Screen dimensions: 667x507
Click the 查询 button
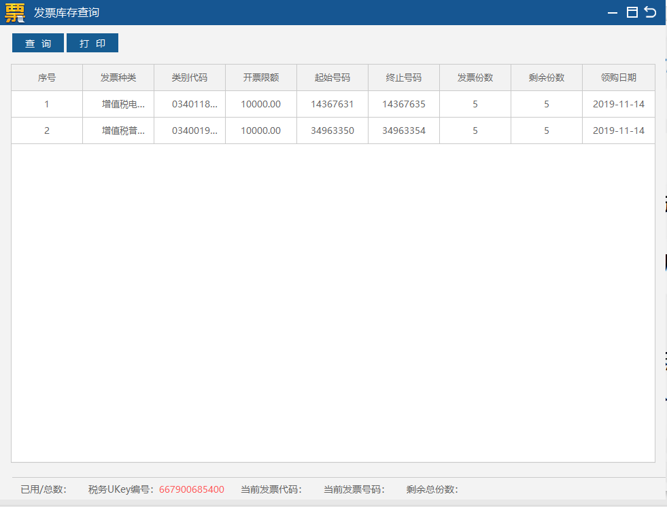(x=38, y=43)
